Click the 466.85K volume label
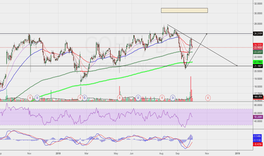 (258, 97)
